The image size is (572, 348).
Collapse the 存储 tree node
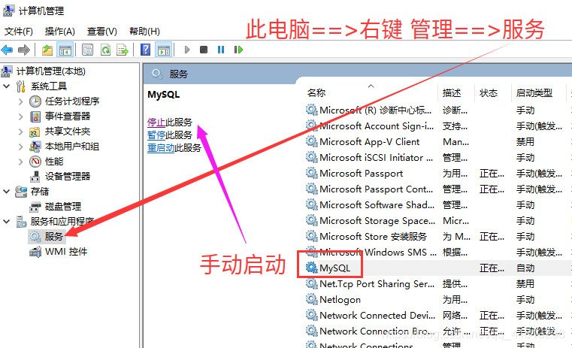pyautogui.click(x=7, y=192)
